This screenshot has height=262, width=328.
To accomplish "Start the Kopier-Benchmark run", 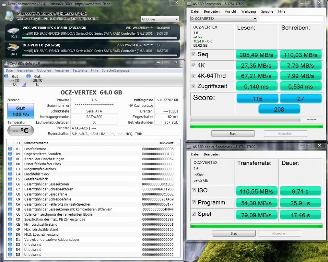I will pos(234,233).
